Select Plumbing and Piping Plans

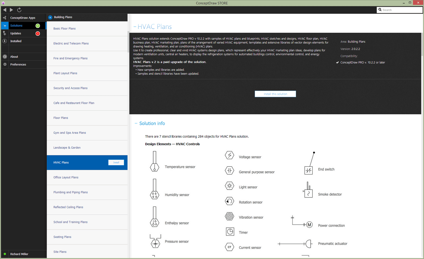[x=87, y=192]
